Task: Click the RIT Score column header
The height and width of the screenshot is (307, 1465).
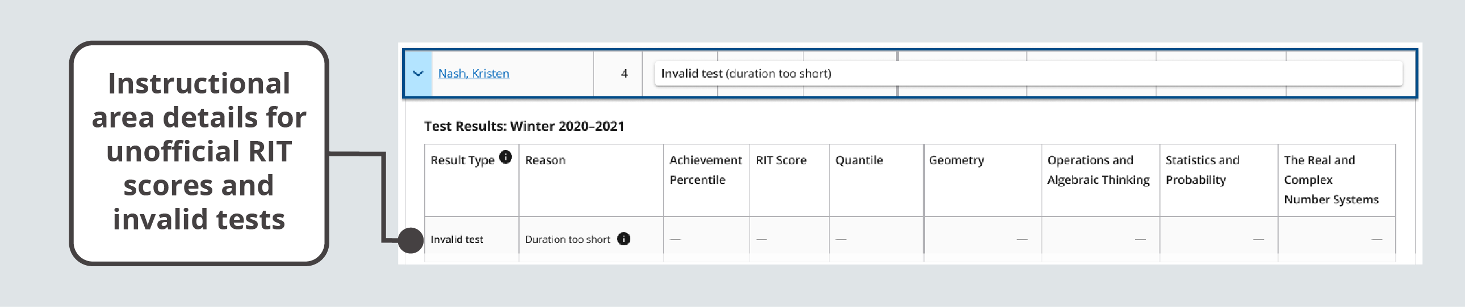Action: pos(781,161)
